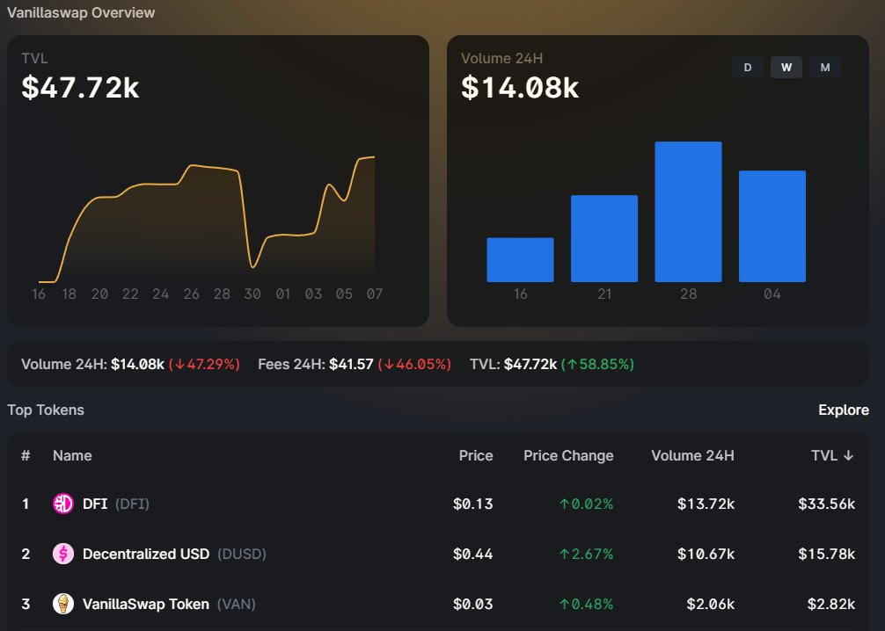
Task: Click the Vanillaswap Overview heading
Action: click(81, 12)
